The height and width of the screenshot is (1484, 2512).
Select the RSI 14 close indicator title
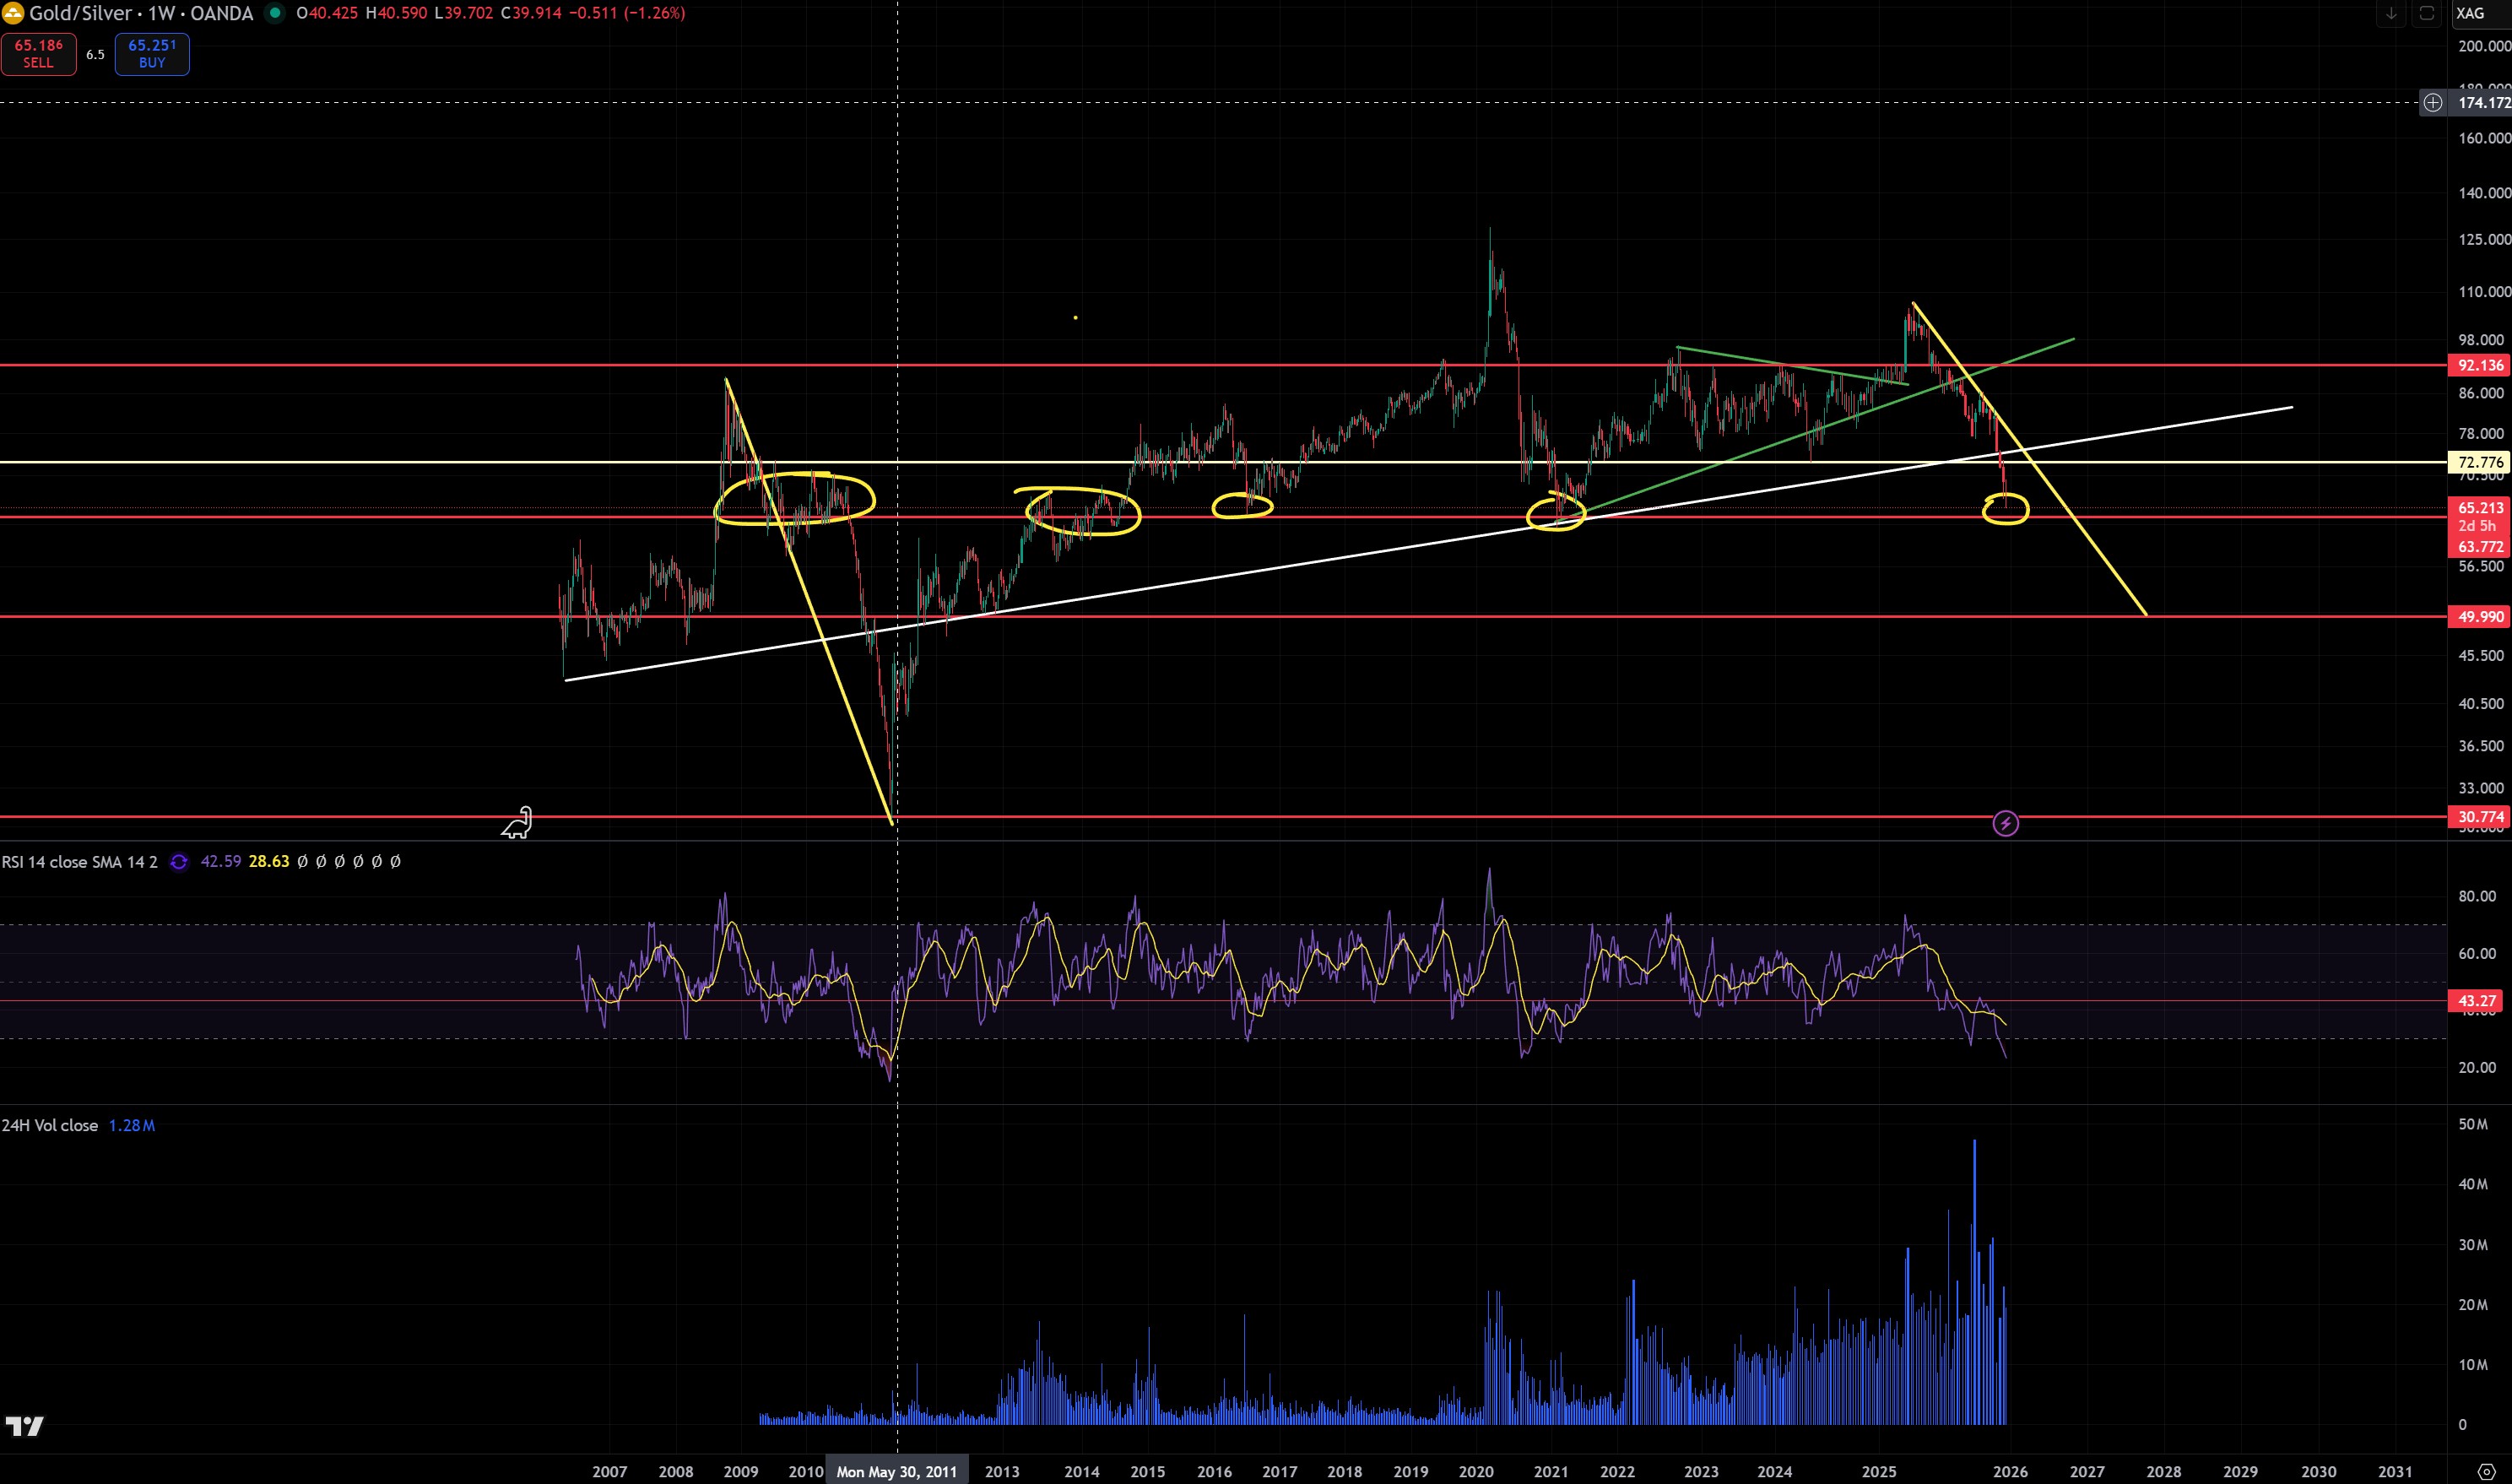tap(80, 862)
